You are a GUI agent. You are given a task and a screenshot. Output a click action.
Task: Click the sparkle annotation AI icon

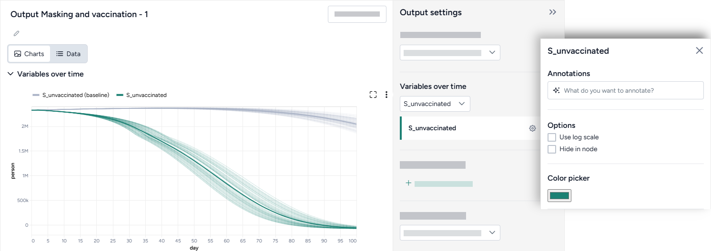coord(556,90)
